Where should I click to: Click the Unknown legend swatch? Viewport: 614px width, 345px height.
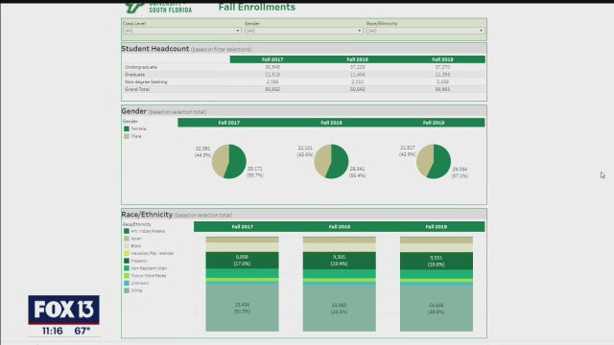pos(127,284)
